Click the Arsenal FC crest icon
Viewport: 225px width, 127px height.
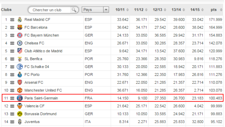tap(20, 82)
